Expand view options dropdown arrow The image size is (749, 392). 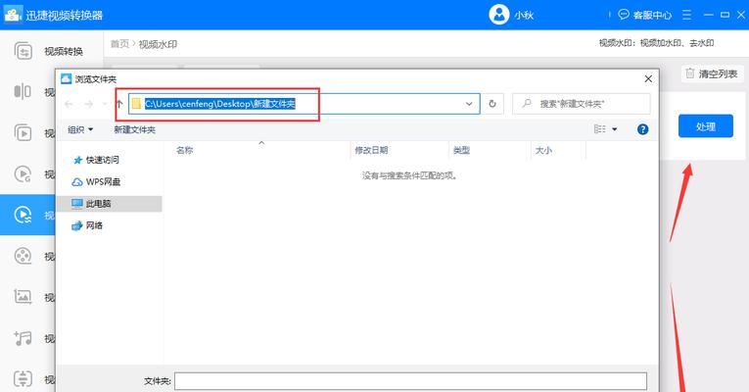tap(615, 129)
